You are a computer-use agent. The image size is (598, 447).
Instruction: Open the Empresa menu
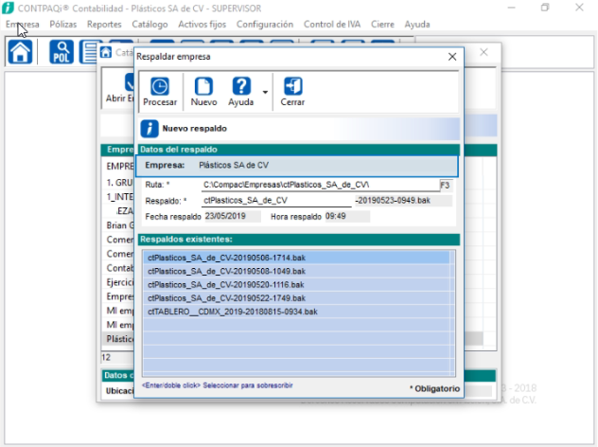[x=23, y=24]
